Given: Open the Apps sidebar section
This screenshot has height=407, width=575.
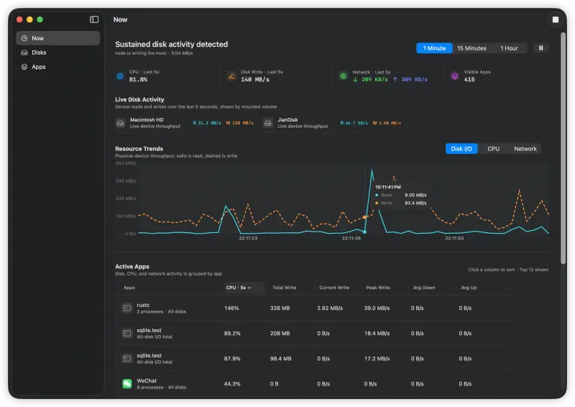Looking at the screenshot, I should [58, 67].
